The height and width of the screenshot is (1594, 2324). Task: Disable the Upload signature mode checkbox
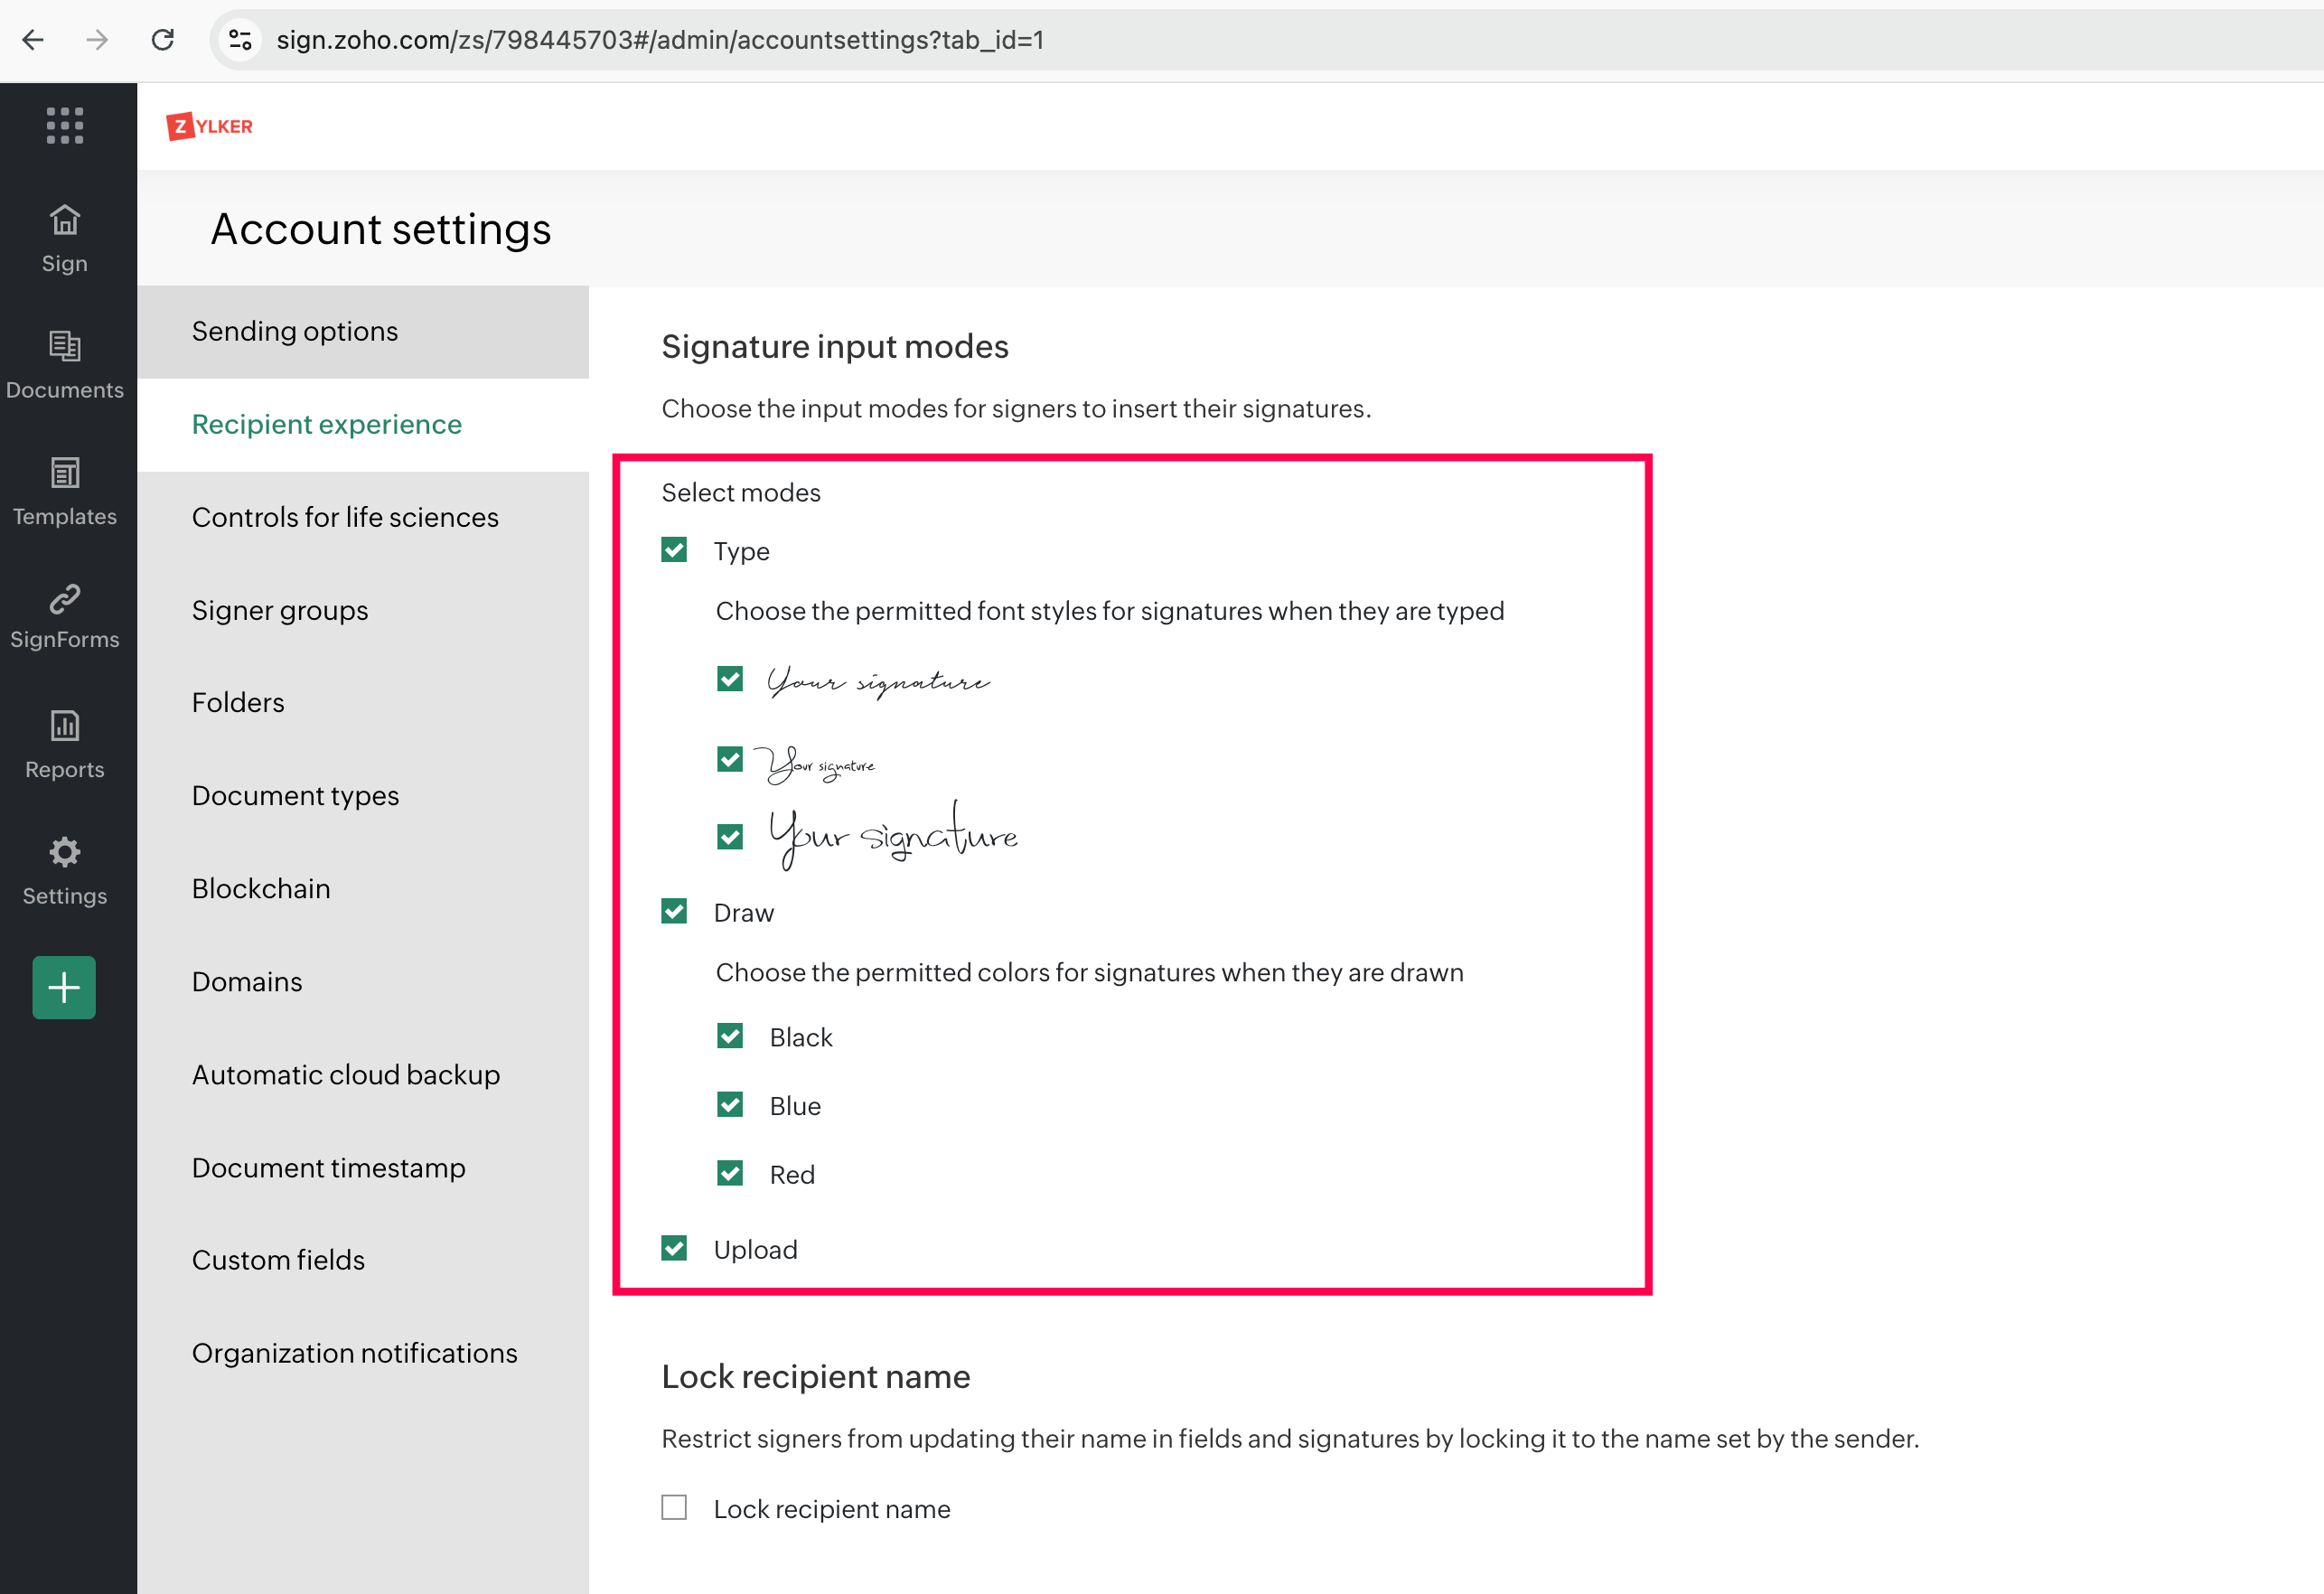[674, 1248]
